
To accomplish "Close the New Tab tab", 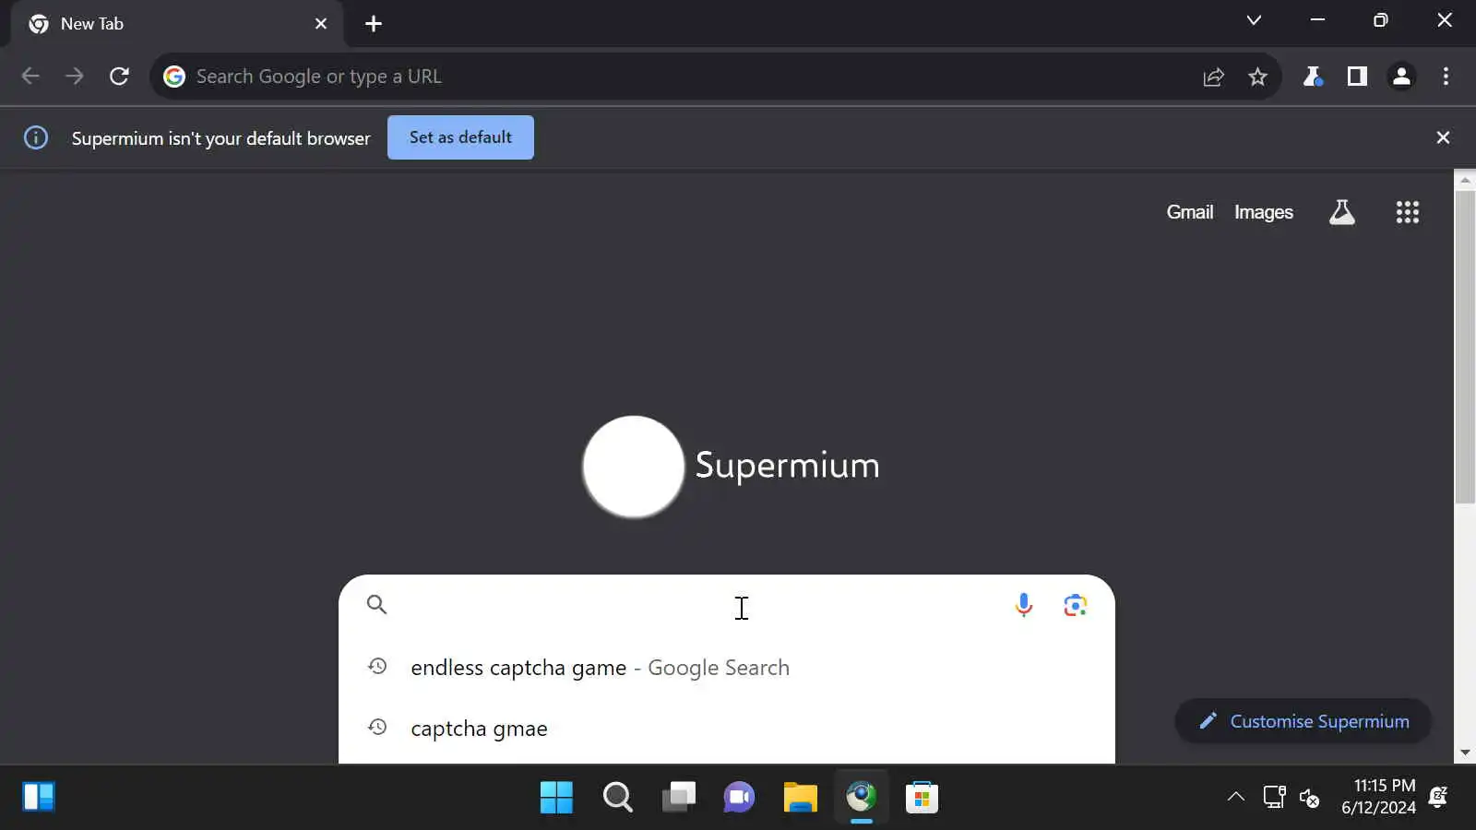I will (321, 24).
